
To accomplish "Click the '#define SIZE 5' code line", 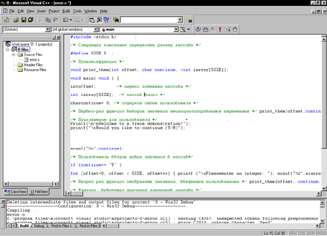I will [88, 53].
